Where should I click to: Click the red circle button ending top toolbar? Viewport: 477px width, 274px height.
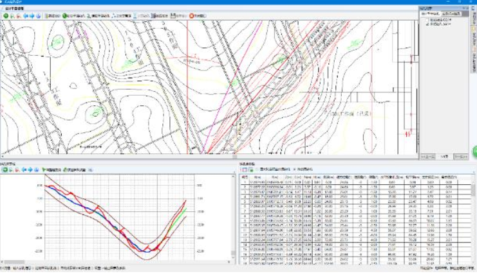(x=192, y=15)
